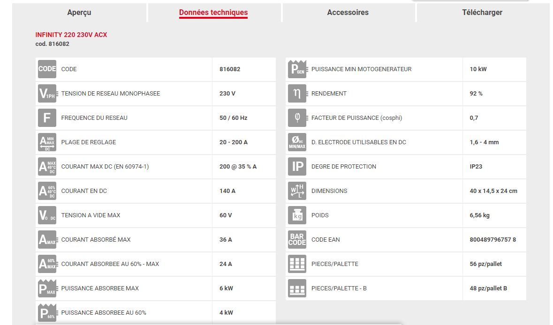Viewport: 553px width, 325px height.
Task: Click the efficiency eta symbol icon
Action: click(297, 94)
